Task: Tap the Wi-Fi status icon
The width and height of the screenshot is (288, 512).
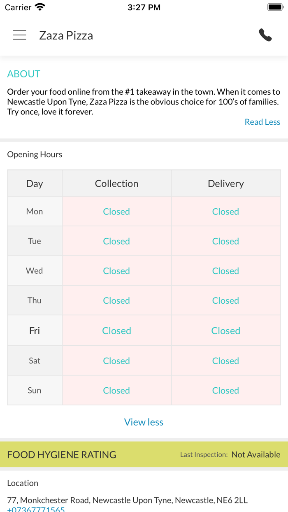Action: click(40, 7)
